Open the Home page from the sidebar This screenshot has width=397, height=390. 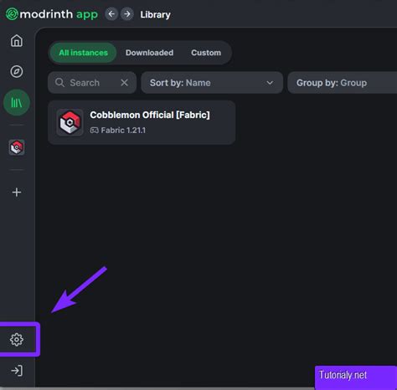pyautogui.click(x=17, y=41)
